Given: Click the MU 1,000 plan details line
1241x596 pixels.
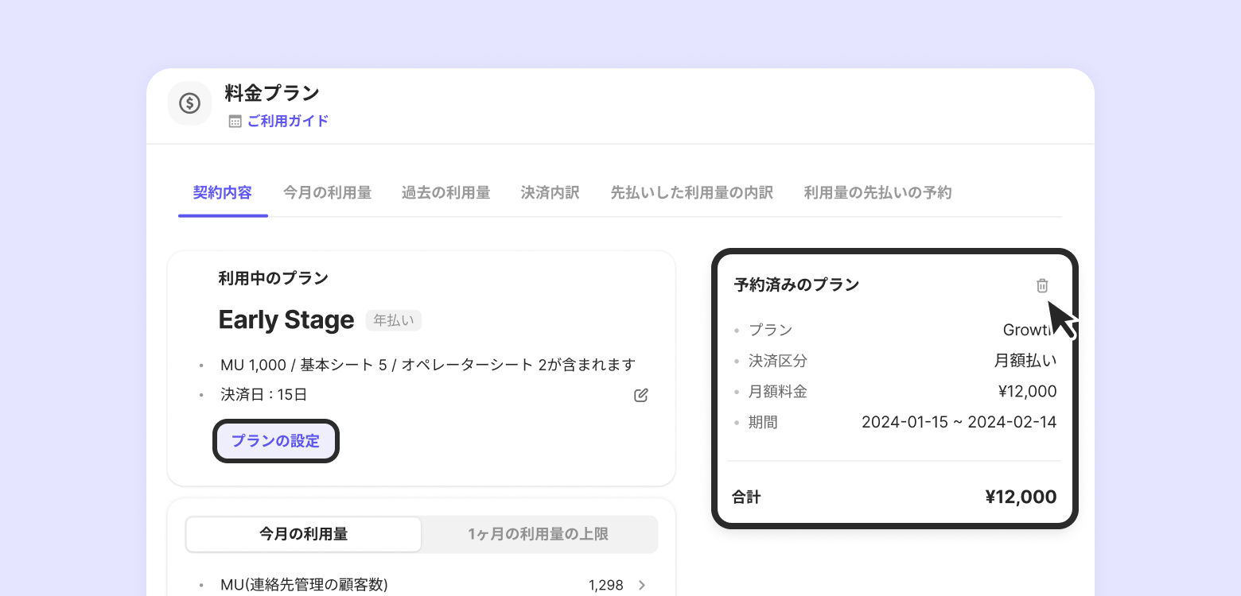Looking at the screenshot, I should pyautogui.click(x=428, y=365).
